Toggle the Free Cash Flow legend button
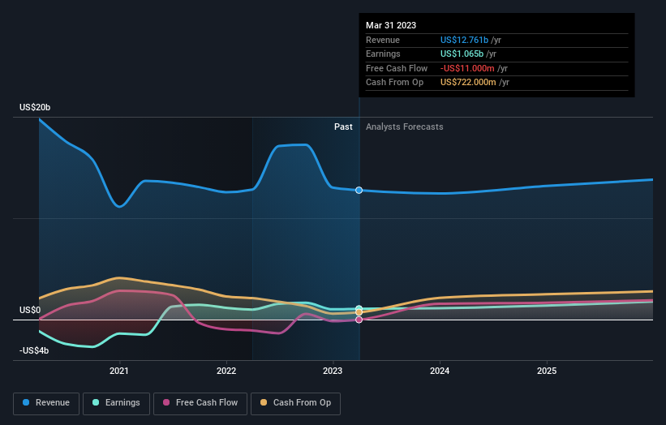This screenshot has width=666, height=425. point(200,403)
